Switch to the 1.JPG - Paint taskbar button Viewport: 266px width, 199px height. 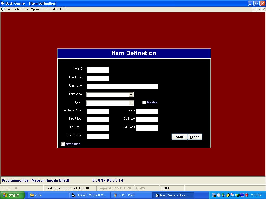131,195
